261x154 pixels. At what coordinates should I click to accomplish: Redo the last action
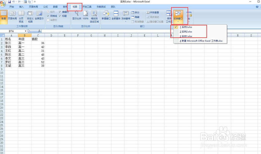[19, 2]
